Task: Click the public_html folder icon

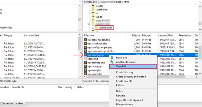Action: click(x=97, y=27)
